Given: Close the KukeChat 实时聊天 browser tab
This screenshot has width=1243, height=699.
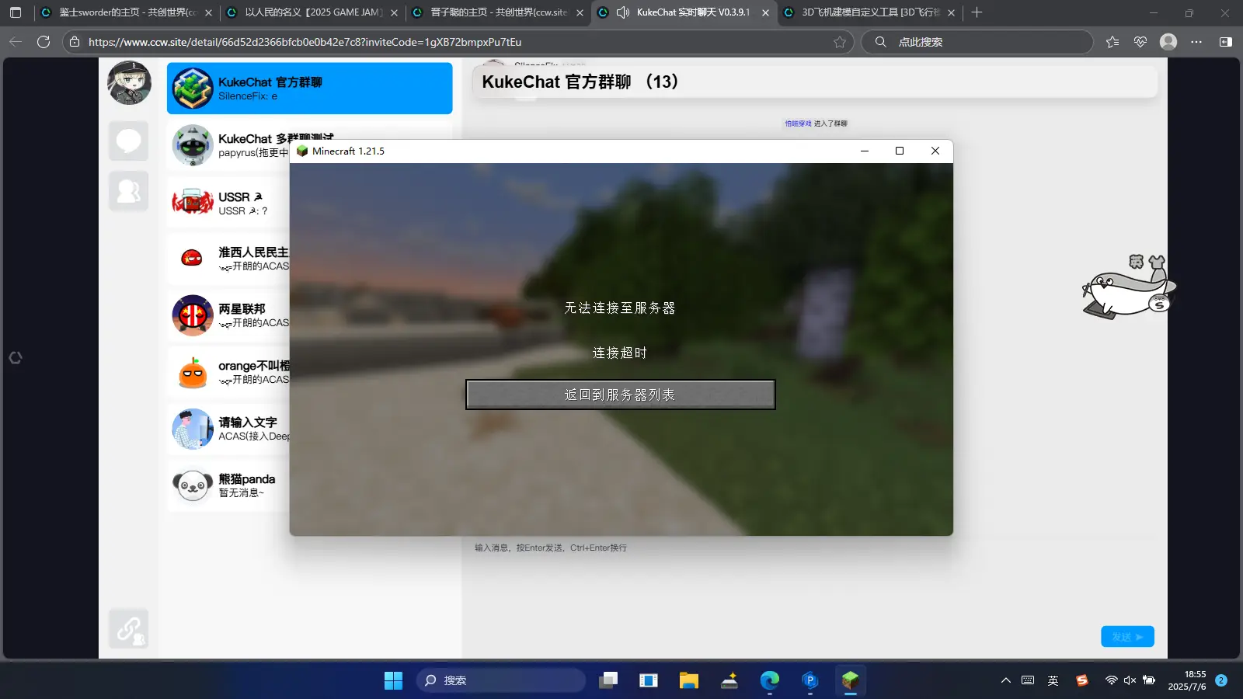Looking at the screenshot, I should click(765, 12).
